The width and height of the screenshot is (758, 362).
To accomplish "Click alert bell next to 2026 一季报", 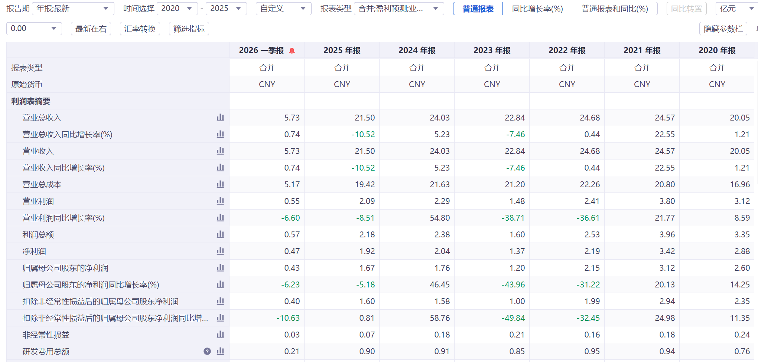I will 292,51.
